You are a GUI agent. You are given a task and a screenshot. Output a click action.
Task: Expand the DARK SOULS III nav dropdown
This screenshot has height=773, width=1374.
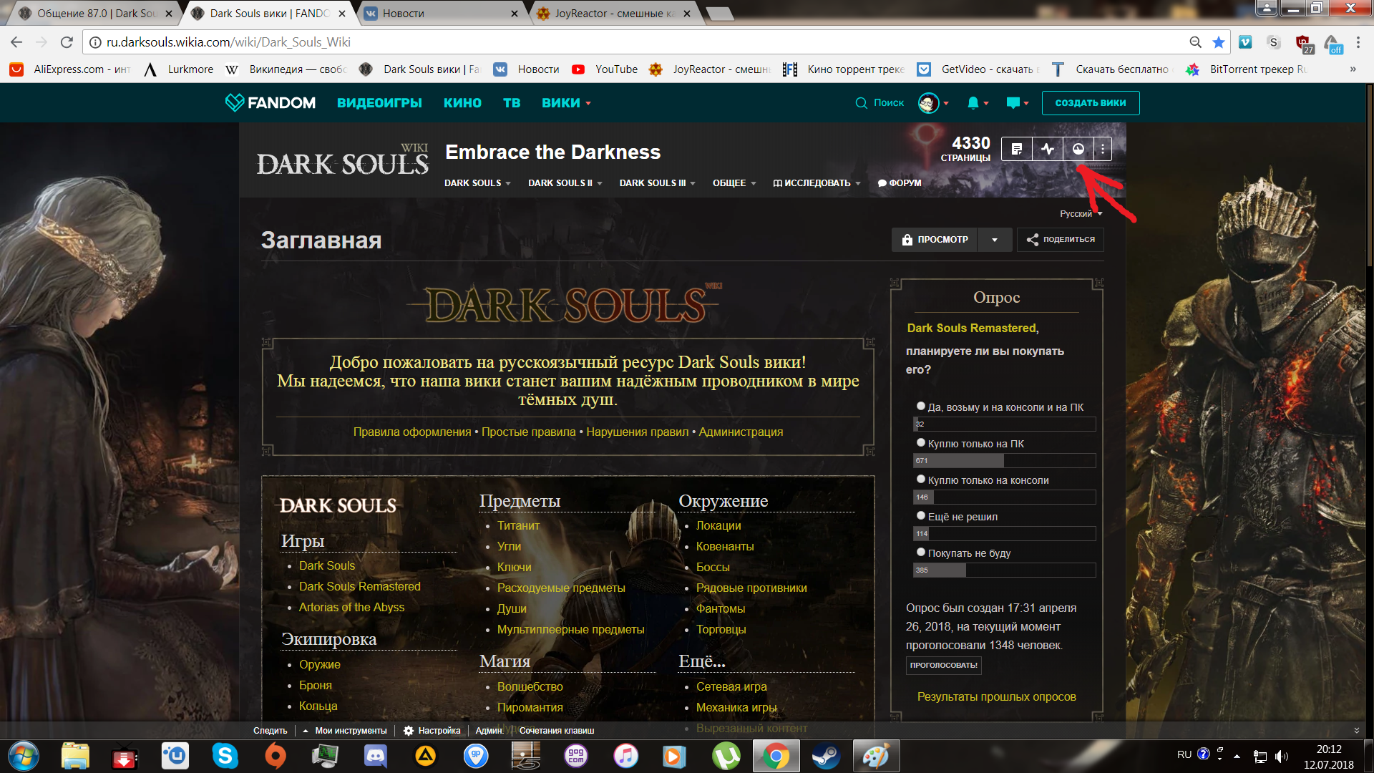[x=657, y=183]
